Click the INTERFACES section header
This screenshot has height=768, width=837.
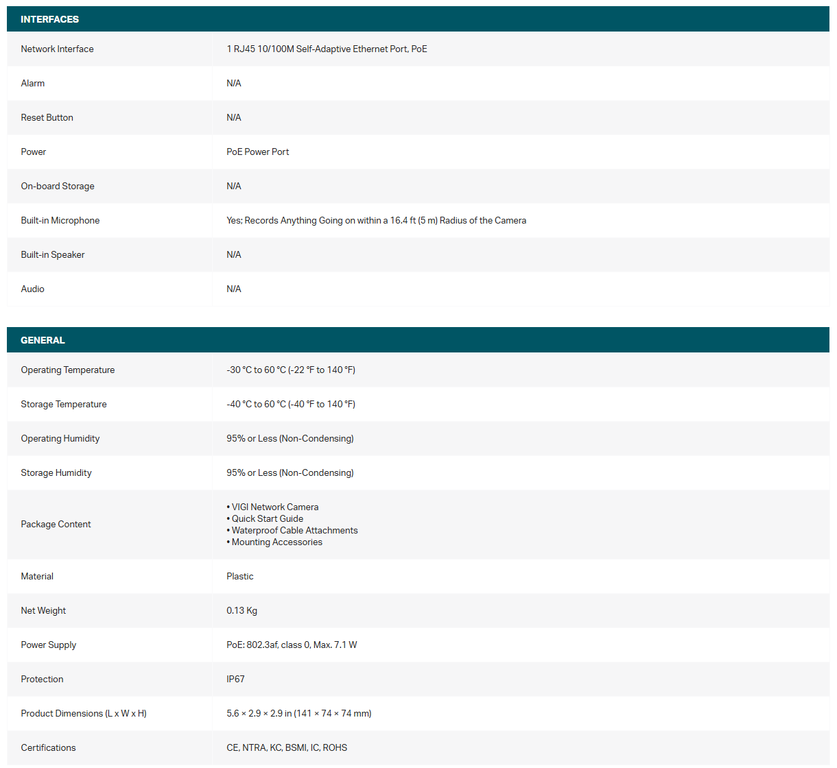pyautogui.click(x=50, y=19)
